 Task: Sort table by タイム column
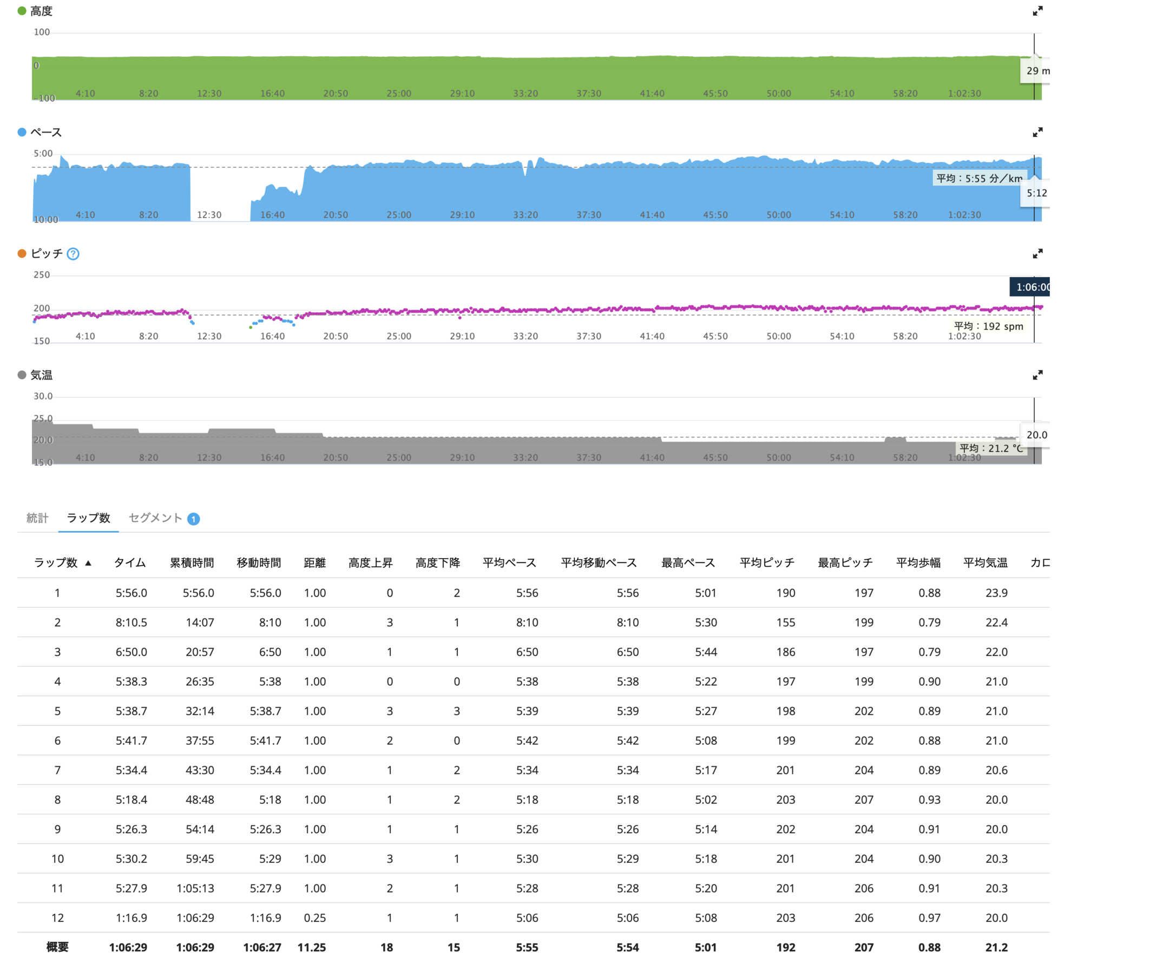coord(130,563)
